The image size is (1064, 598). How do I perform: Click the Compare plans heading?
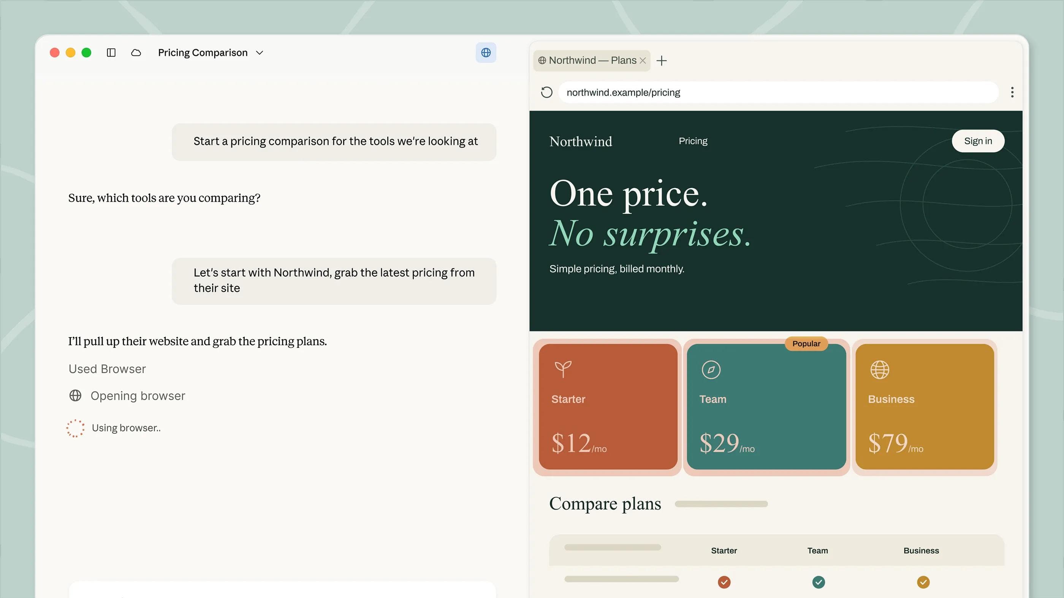tap(605, 503)
